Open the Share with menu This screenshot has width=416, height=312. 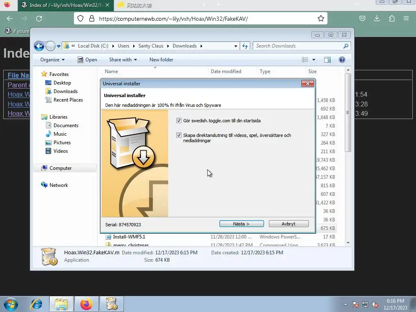click(x=123, y=60)
